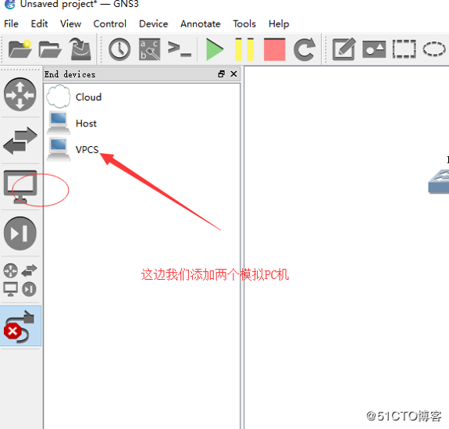Select the add note tool
449x429 pixels.
click(344, 49)
